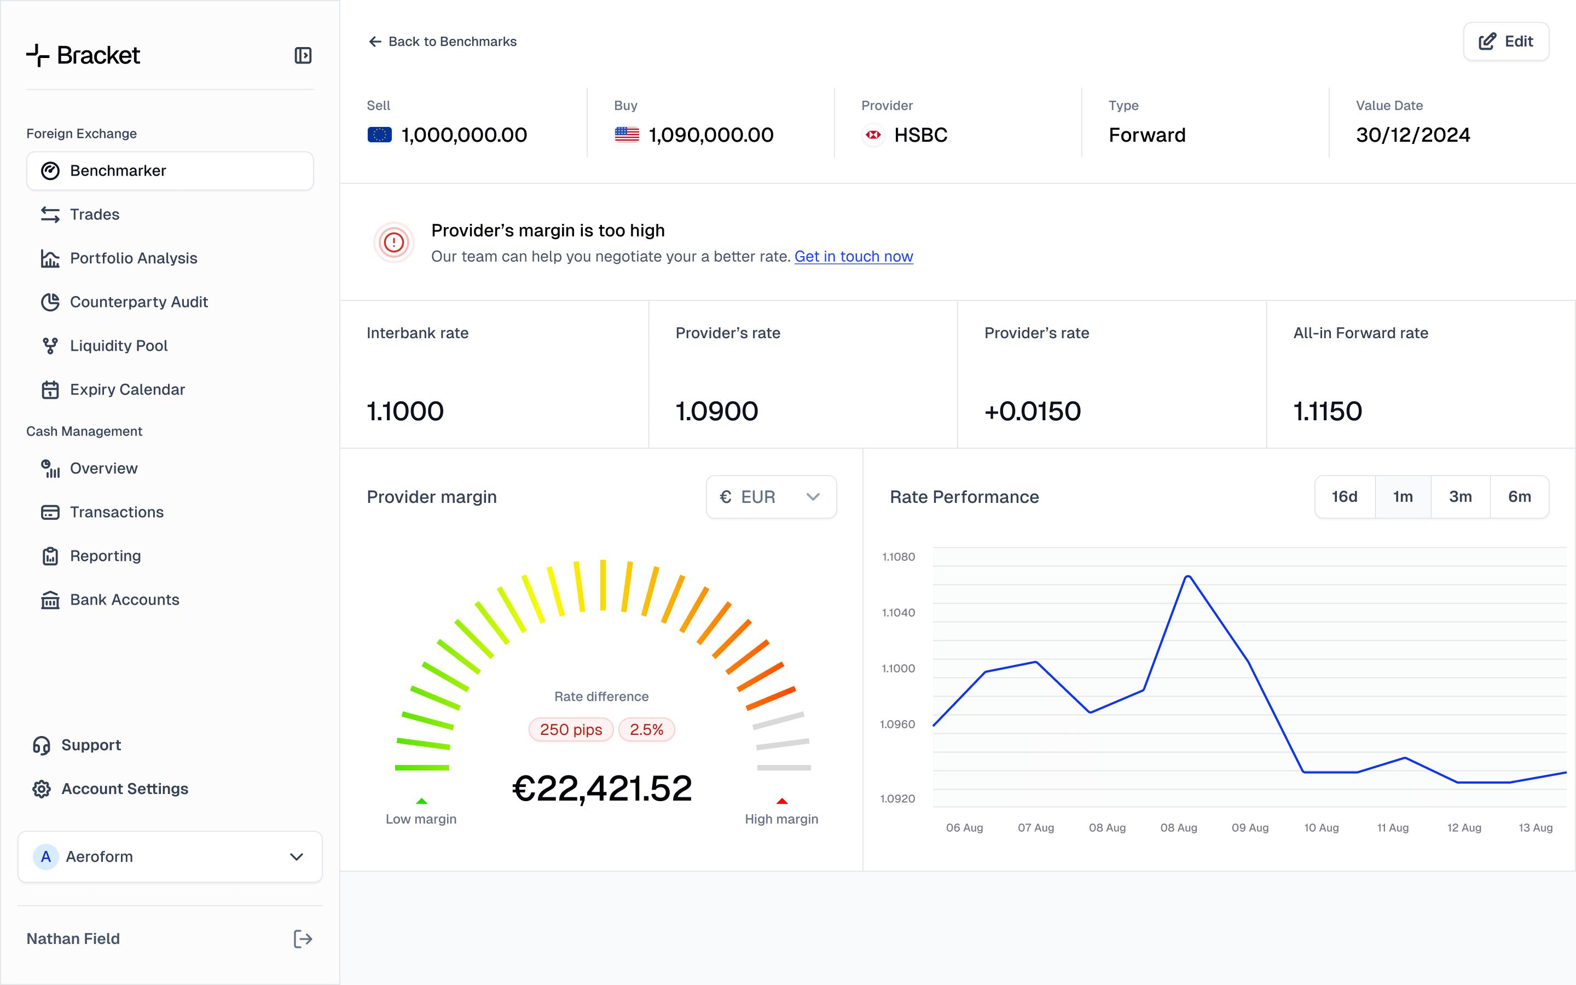The width and height of the screenshot is (1576, 985).
Task: Select the 3m time range
Action: point(1460,497)
